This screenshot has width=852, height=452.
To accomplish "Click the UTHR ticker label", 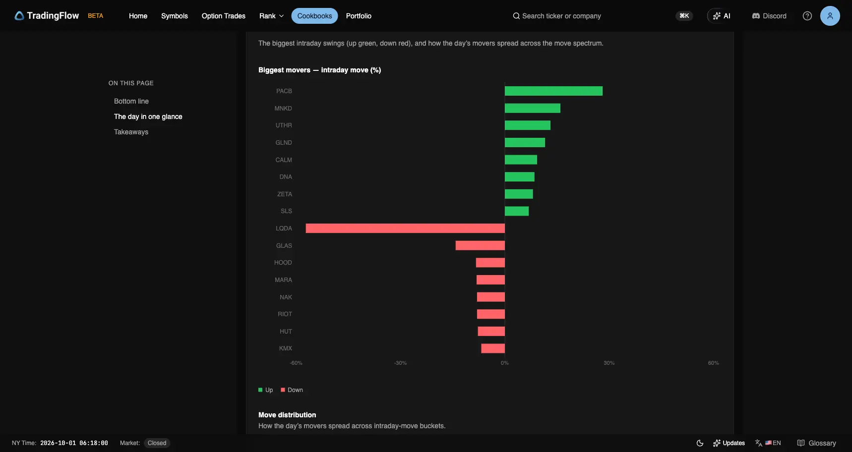I will coord(284,125).
